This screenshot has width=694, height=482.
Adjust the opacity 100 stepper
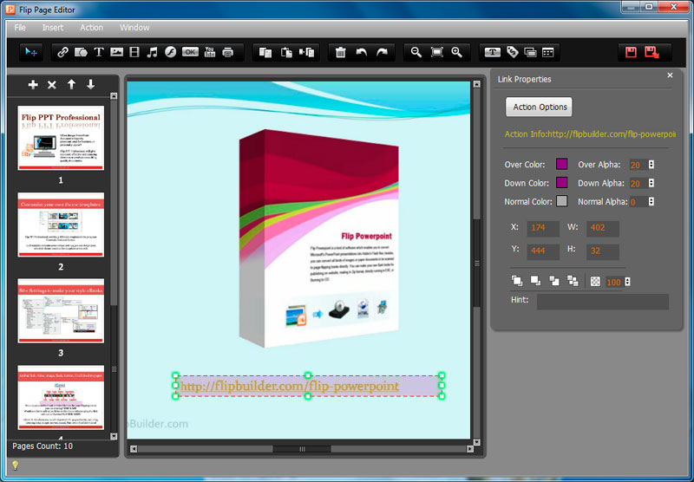point(627,282)
